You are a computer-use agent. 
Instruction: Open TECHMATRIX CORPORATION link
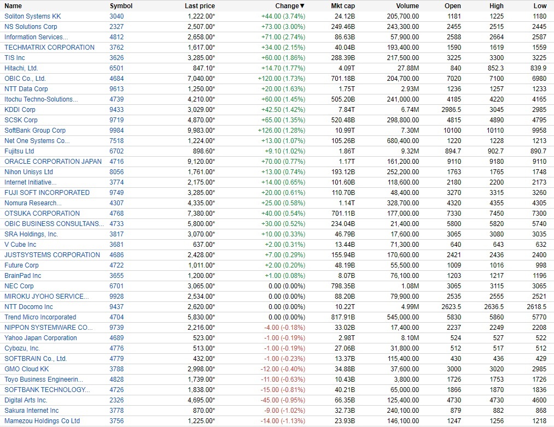click(x=49, y=48)
